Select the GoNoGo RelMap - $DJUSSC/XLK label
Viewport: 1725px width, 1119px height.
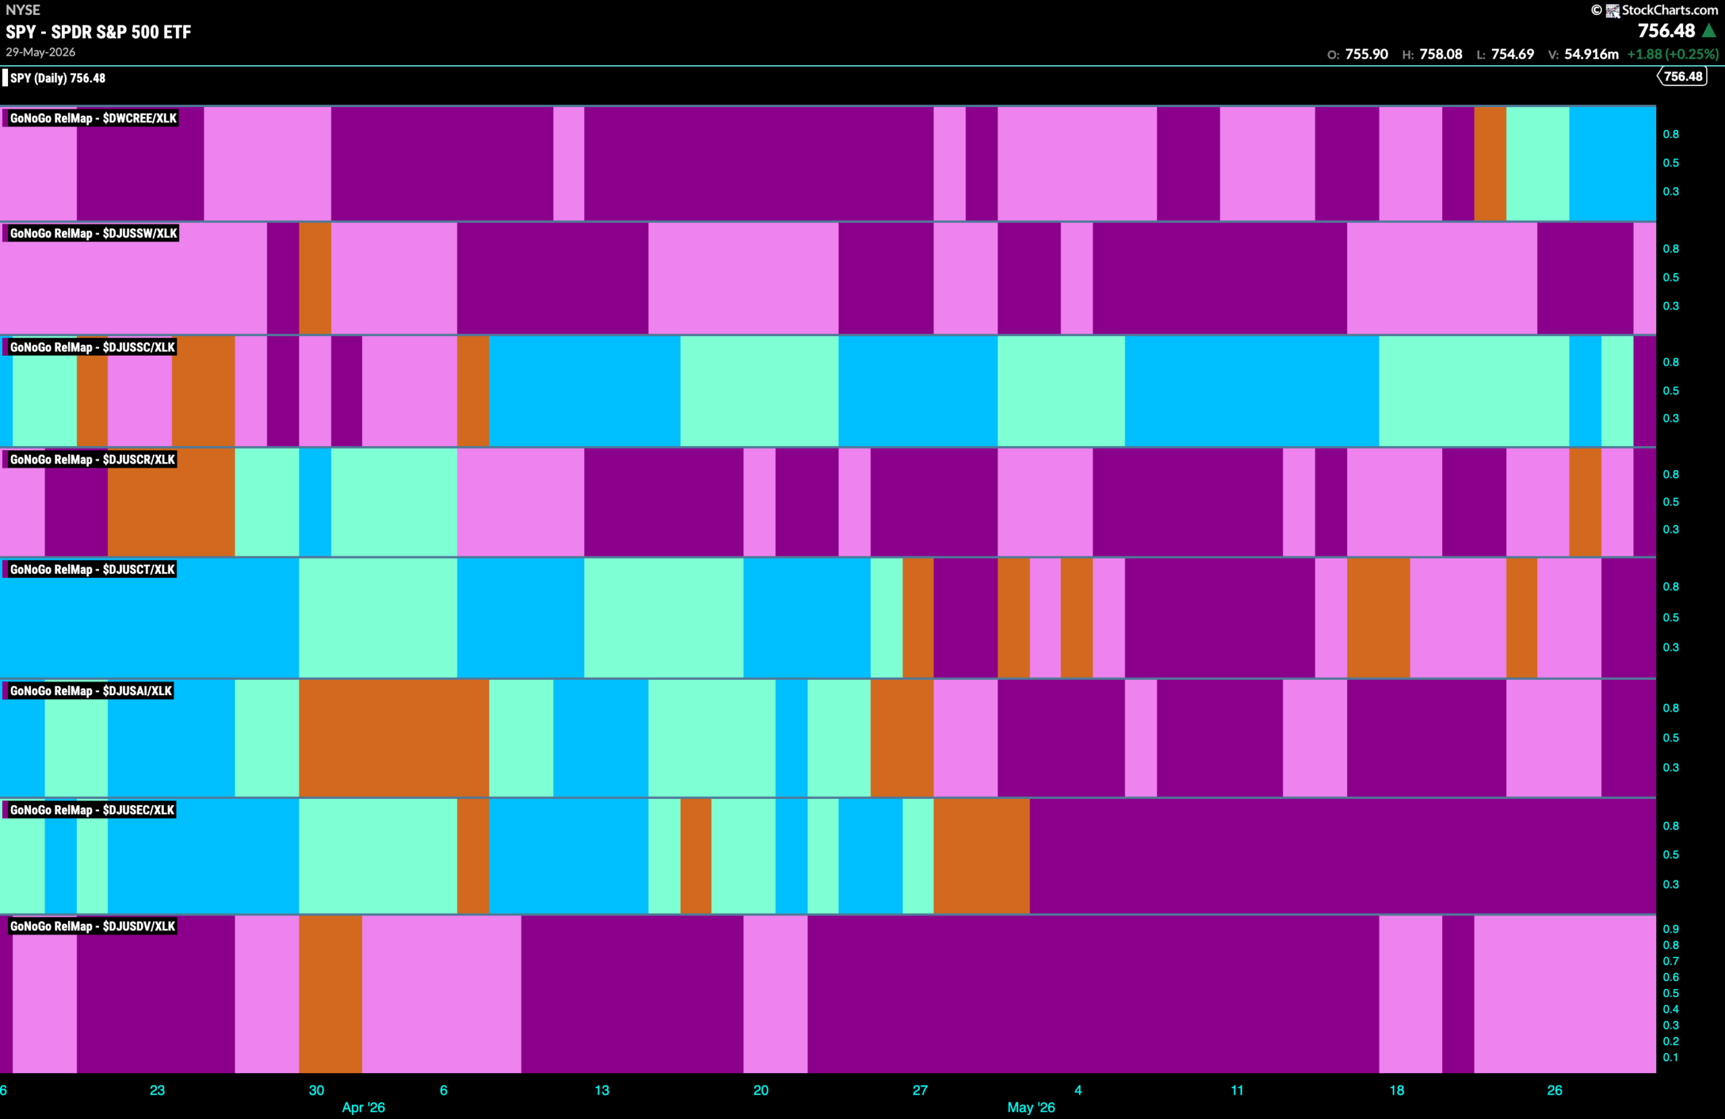tap(93, 347)
